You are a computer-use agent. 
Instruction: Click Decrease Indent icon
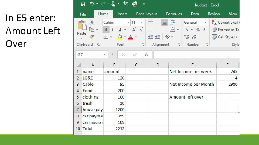pyautogui.click(x=151, y=37)
